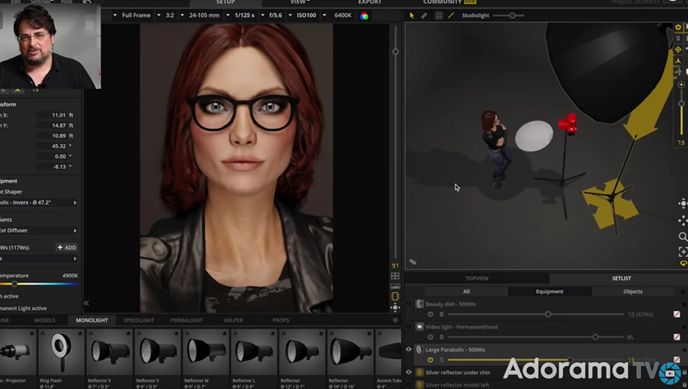Open the SETLIST tab
Viewport: 688px width, 389px height.
621,279
